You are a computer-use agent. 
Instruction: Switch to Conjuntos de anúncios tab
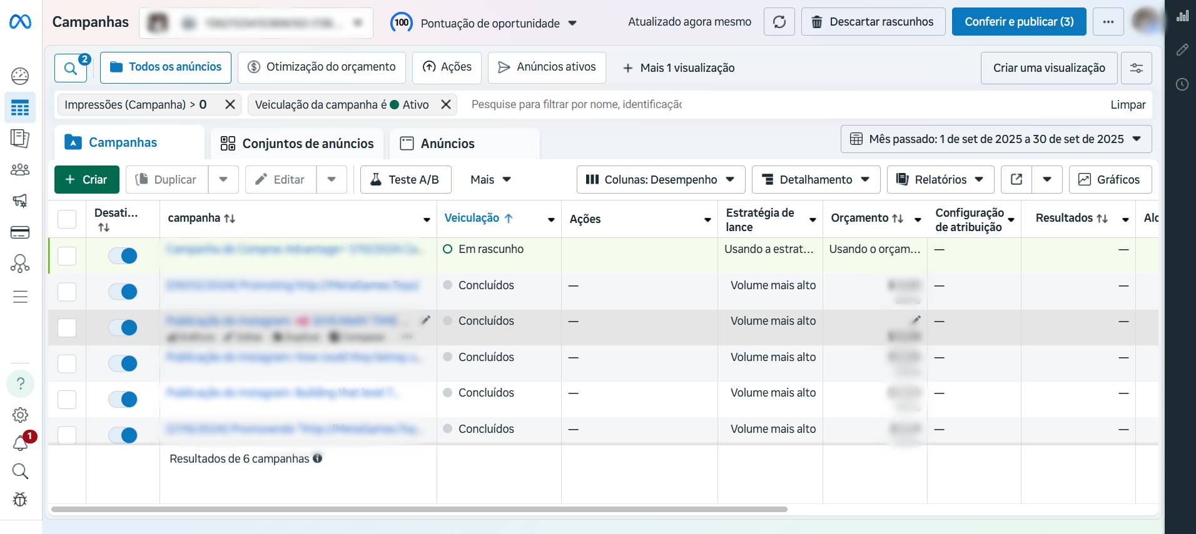tap(297, 144)
